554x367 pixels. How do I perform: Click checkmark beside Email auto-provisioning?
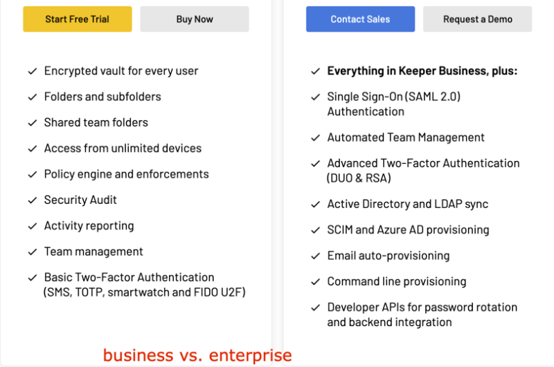point(316,256)
